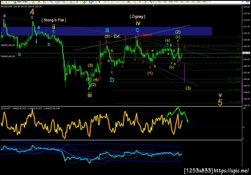Image resolution: width=251 pixels, height=175 pixels.
Task: Click the current price tag 1161.30
Action: (x=246, y=53)
